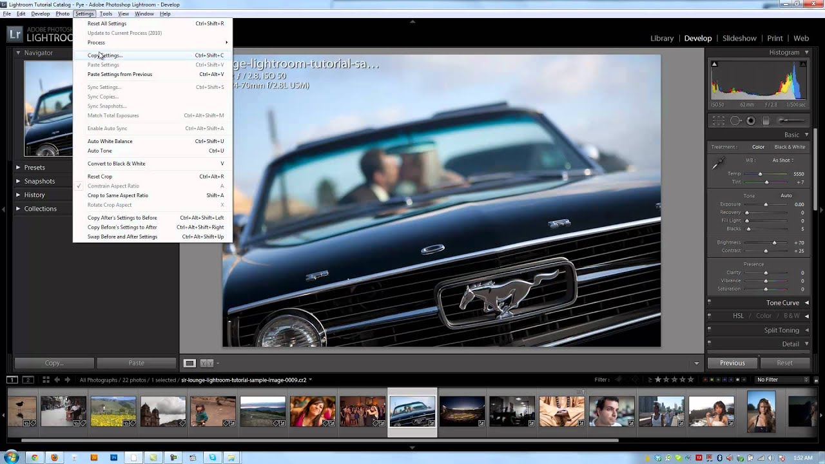The image size is (825, 464).
Task: Choose Paste Settings from Previous
Action: coord(153,74)
